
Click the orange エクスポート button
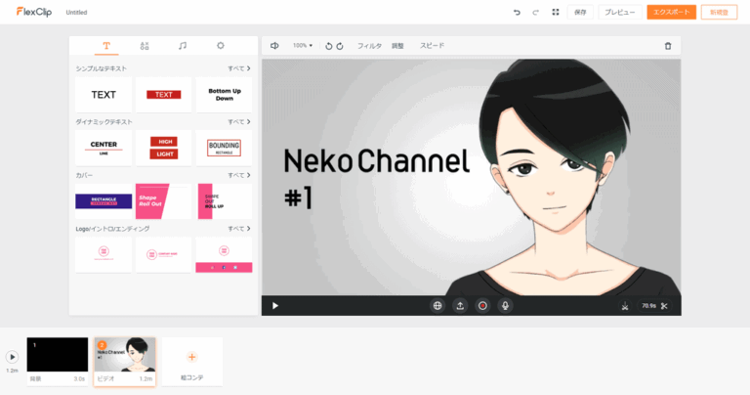point(671,13)
